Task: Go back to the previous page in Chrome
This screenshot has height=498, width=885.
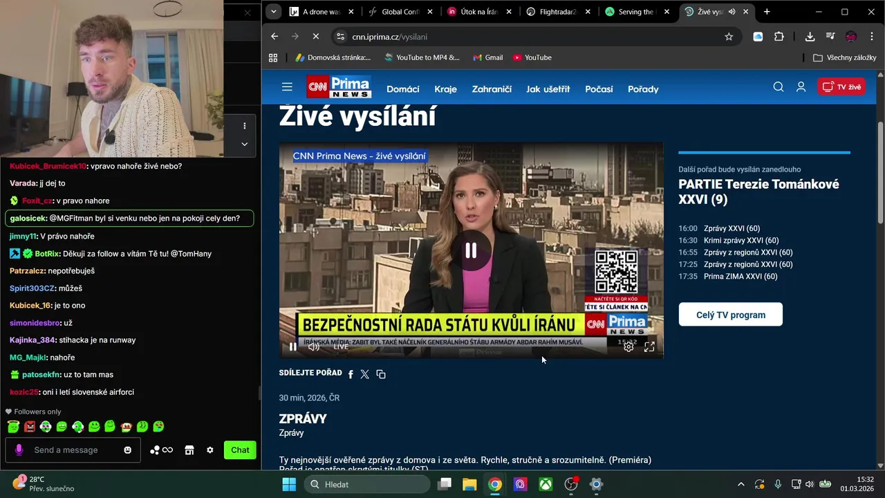Action: (274, 37)
